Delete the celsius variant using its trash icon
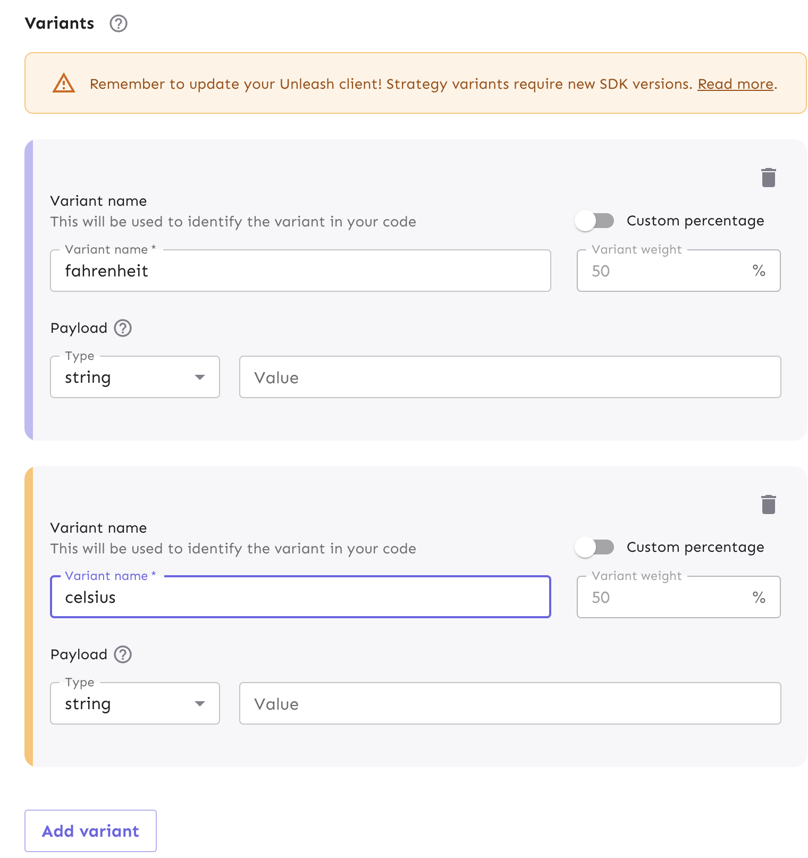808x858 pixels. (x=768, y=504)
